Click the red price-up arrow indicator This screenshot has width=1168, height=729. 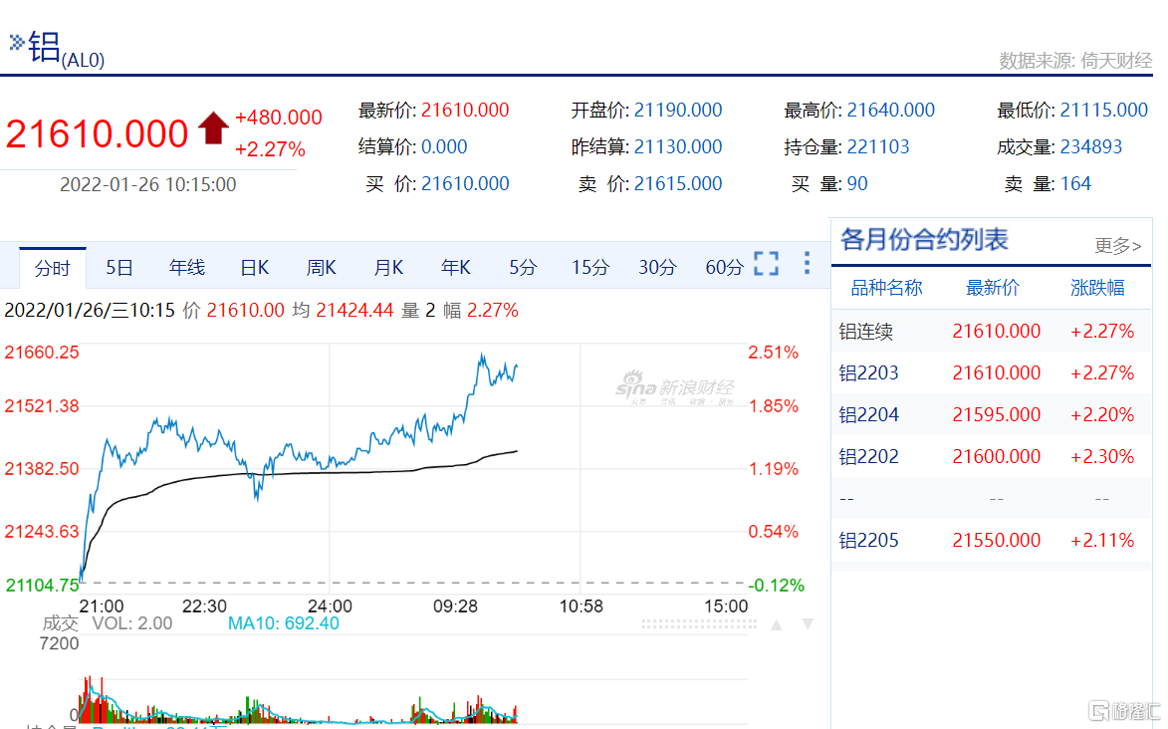212,126
